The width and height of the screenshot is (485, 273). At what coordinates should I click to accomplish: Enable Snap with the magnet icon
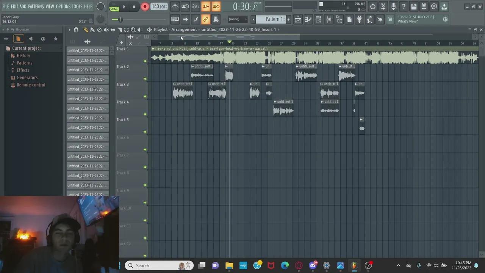[76, 30]
